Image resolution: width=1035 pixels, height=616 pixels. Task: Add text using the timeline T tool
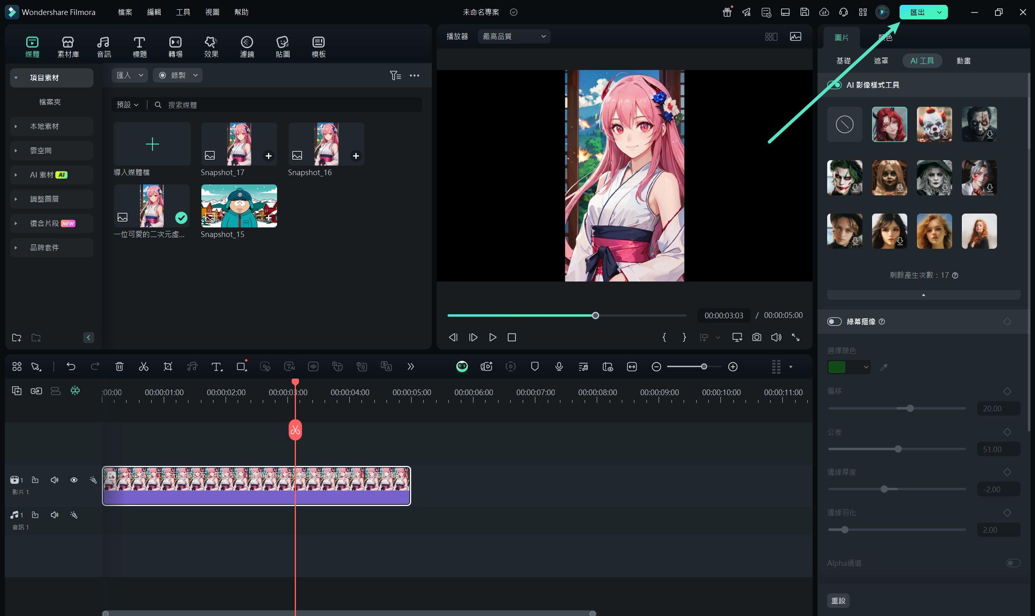(x=217, y=366)
